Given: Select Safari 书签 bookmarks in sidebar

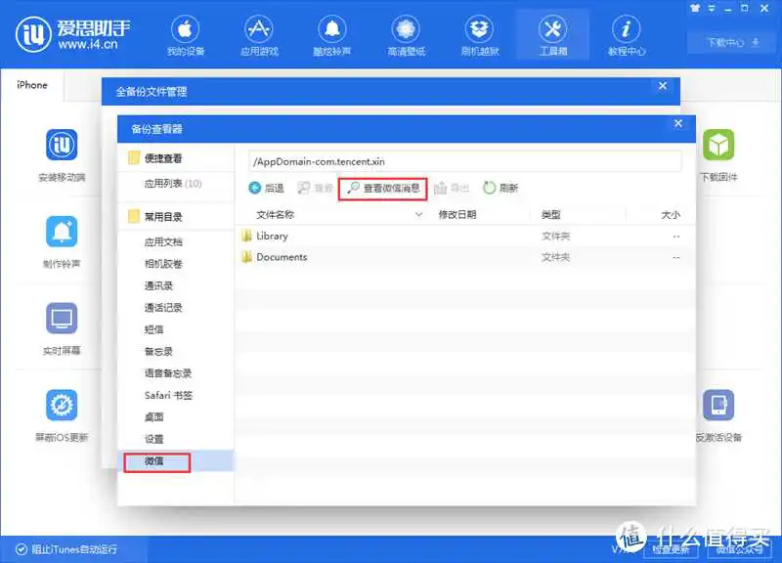Looking at the screenshot, I should [168, 396].
